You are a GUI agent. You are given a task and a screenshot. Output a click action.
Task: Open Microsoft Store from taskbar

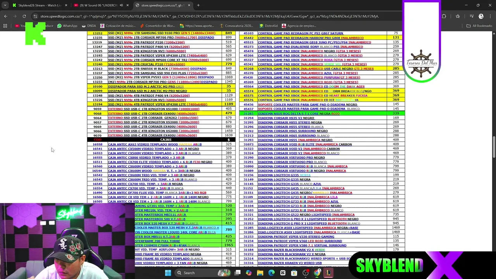click(294, 273)
